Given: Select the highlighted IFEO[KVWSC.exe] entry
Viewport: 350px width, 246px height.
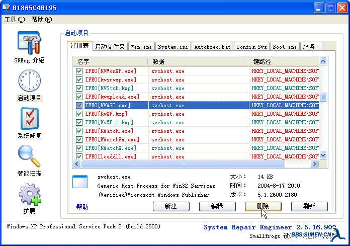Looking at the screenshot, I should (x=108, y=105).
